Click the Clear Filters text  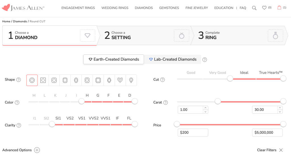(267, 150)
